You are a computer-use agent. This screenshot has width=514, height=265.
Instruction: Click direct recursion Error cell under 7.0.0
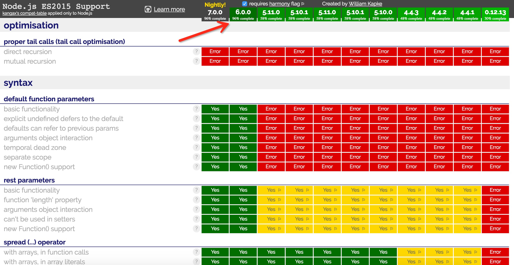215,51
